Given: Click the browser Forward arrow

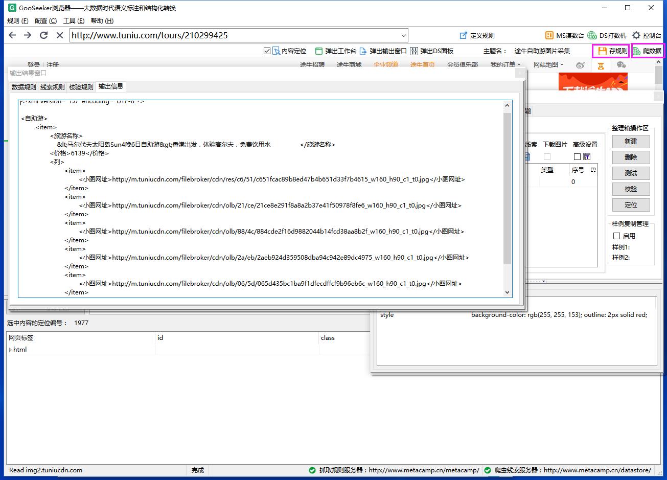Looking at the screenshot, I should (28, 35).
